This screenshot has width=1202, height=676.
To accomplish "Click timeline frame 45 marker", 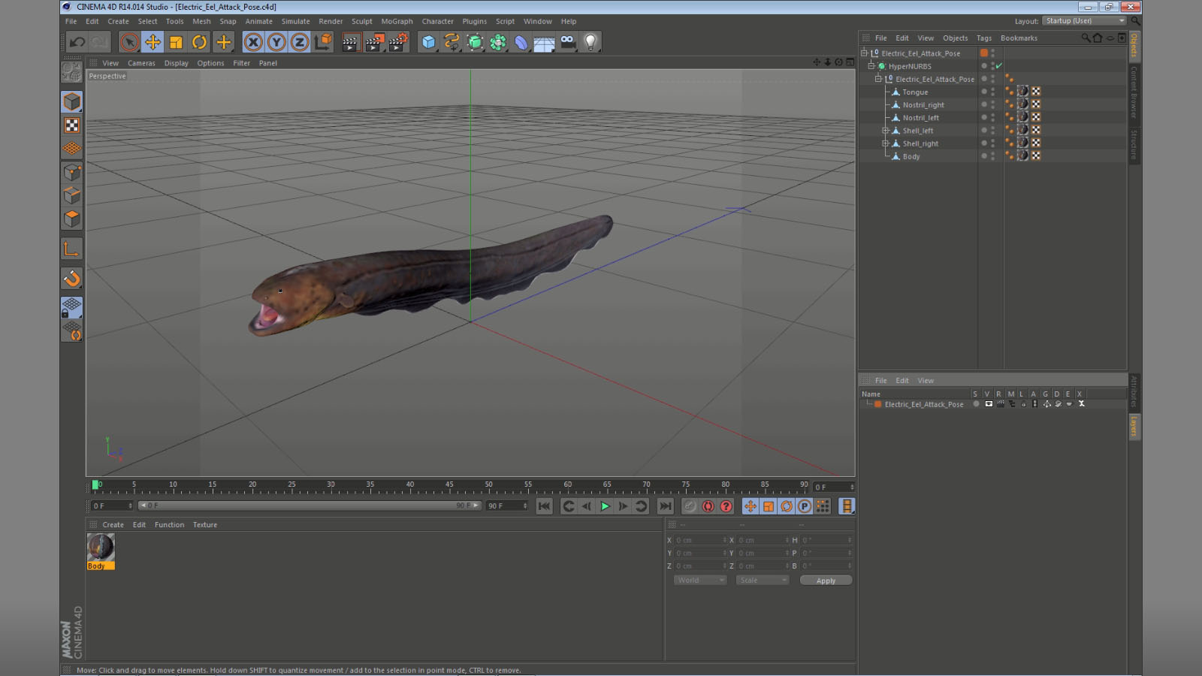I will [x=449, y=486].
